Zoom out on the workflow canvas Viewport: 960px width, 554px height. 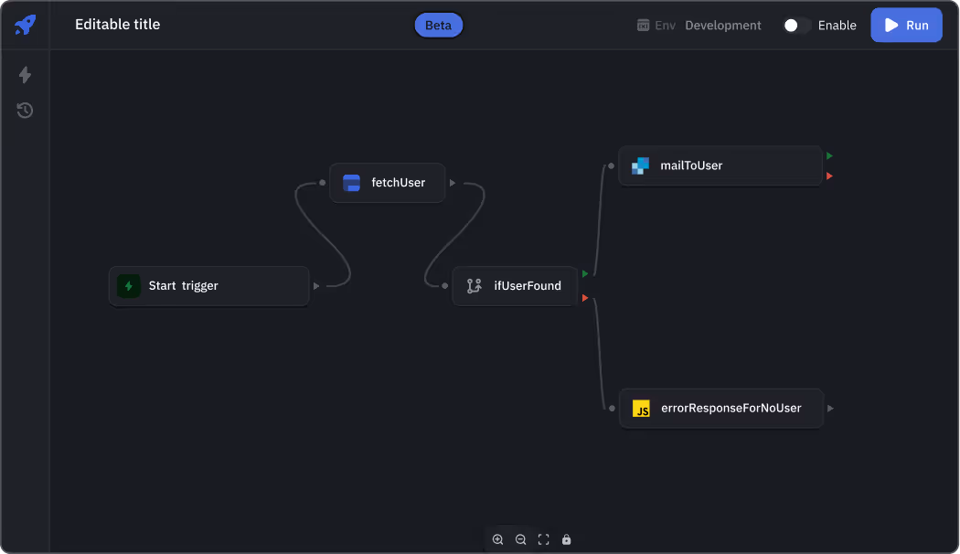pyautogui.click(x=520, y=539)
